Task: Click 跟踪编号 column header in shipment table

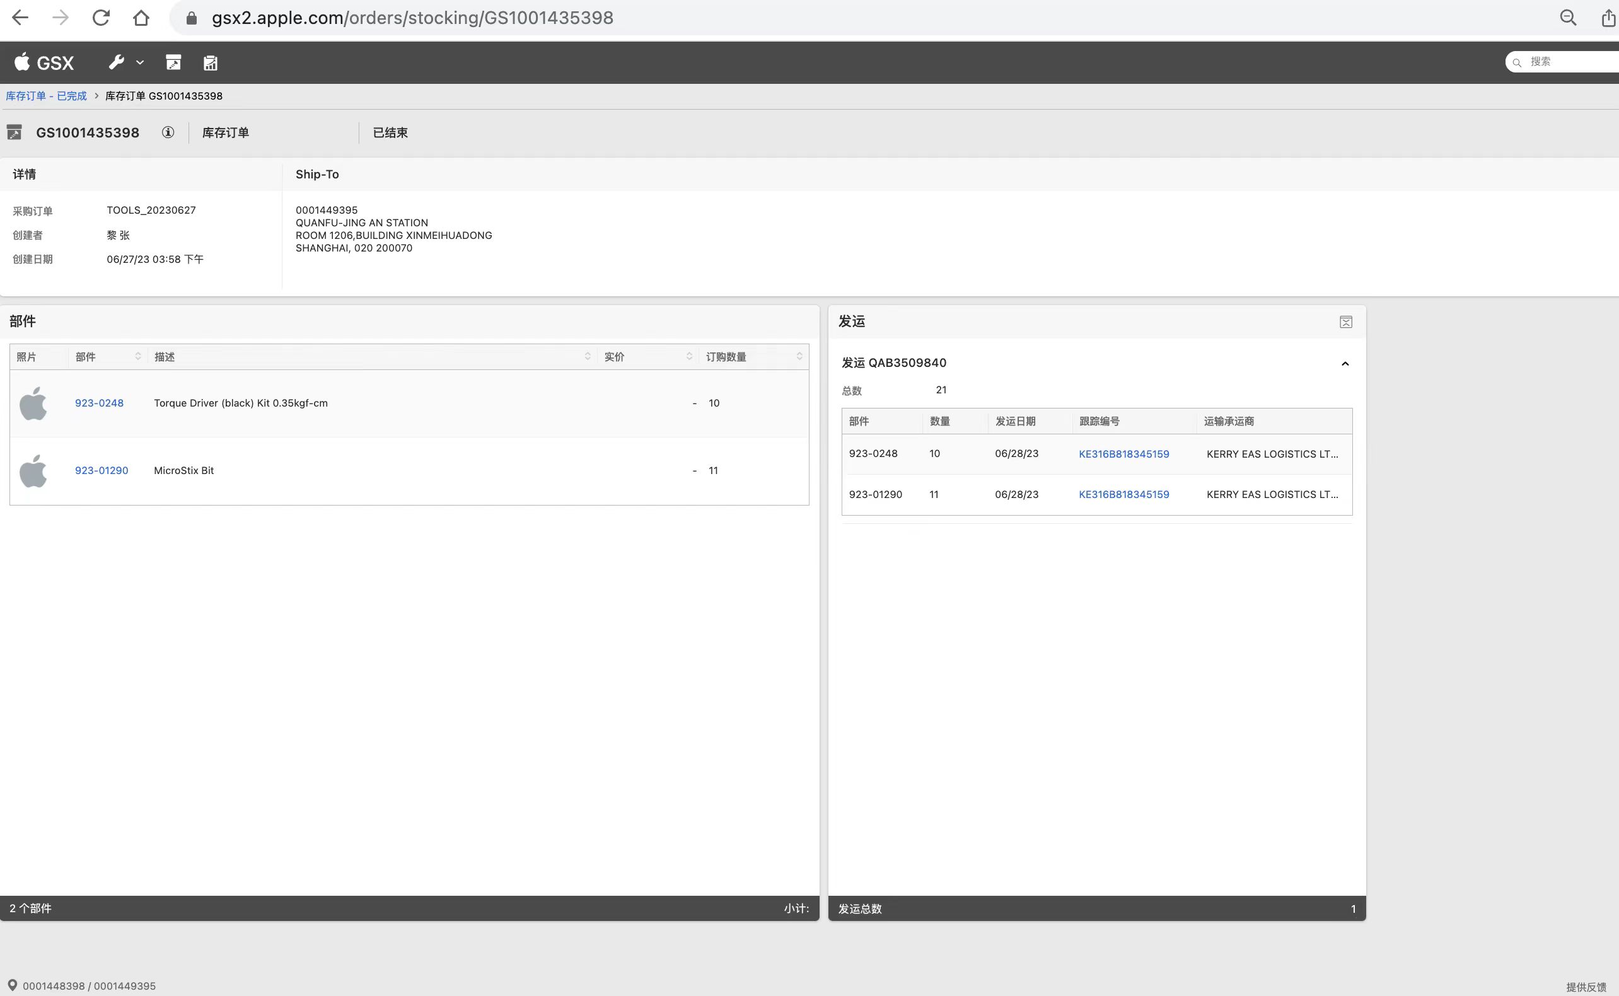Action: coord(1100,422)
